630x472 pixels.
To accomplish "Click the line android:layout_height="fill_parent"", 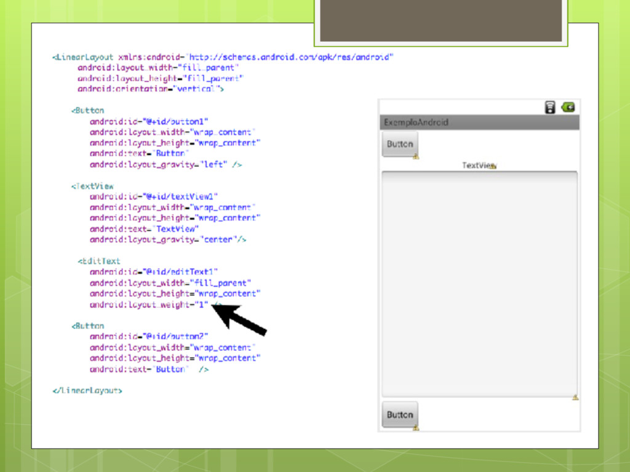I will click(x=161, y=78).
